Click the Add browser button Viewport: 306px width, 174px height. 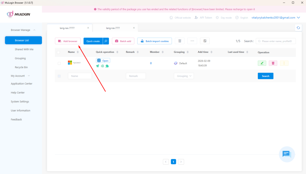tap(68, 41)
